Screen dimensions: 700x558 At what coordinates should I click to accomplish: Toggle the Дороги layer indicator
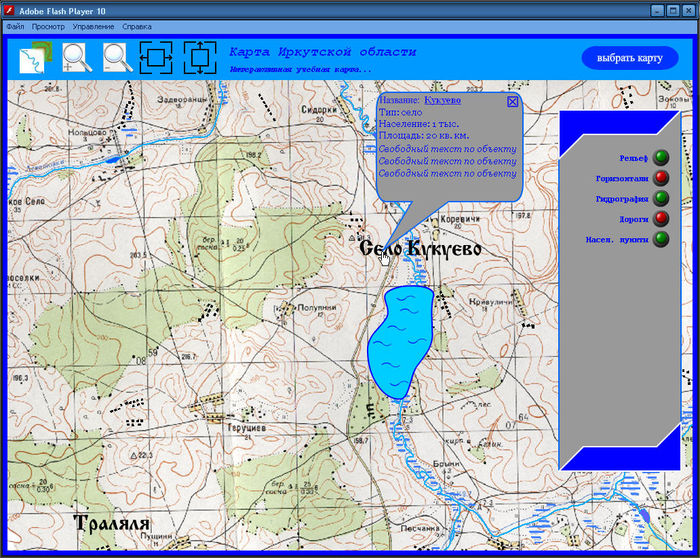point(661,219)
